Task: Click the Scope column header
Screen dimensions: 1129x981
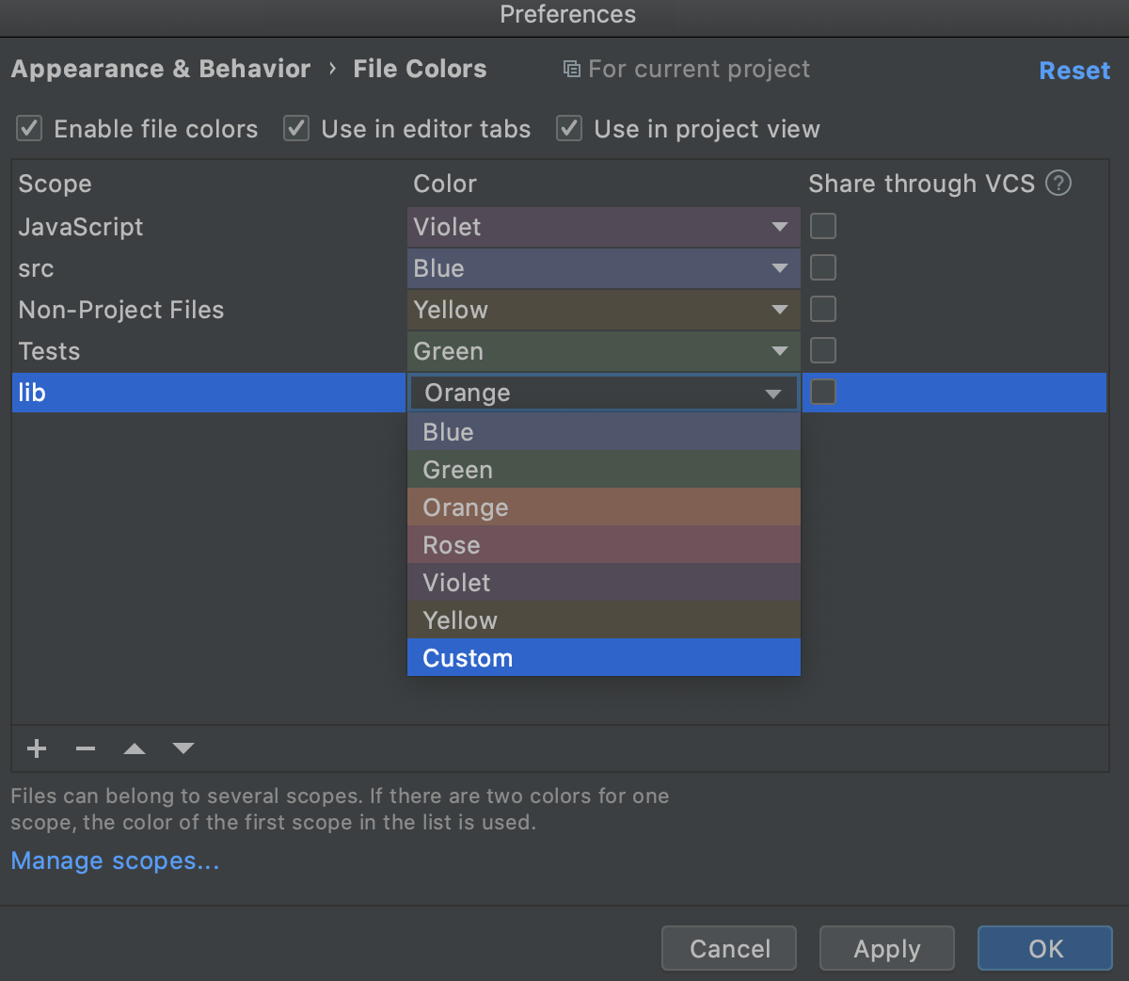Action: click(x=55, y=184)
